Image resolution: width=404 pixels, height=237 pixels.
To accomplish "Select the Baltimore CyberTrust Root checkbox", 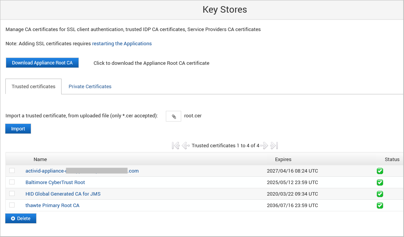I will point(12,182).
